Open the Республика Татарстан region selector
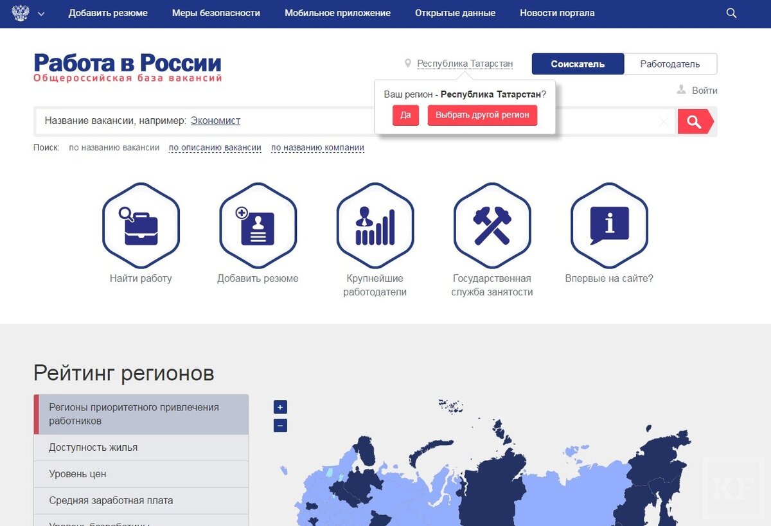This screenshot has width=771, height=526. (x=465, y=64)
